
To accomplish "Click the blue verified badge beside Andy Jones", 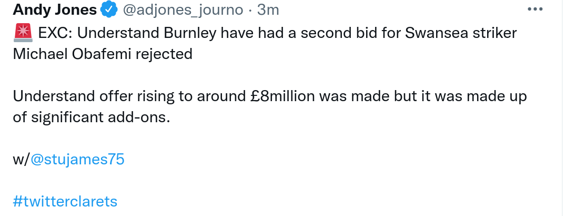I will (x=109, y=9).
